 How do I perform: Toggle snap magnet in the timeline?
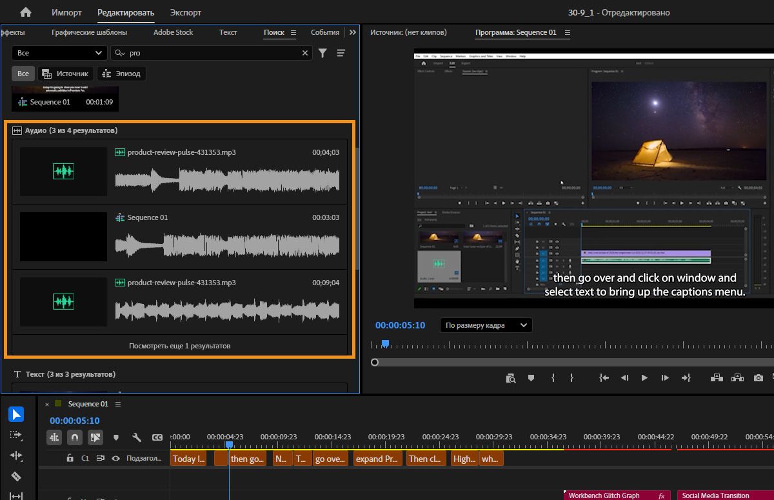tap(75, 437)
